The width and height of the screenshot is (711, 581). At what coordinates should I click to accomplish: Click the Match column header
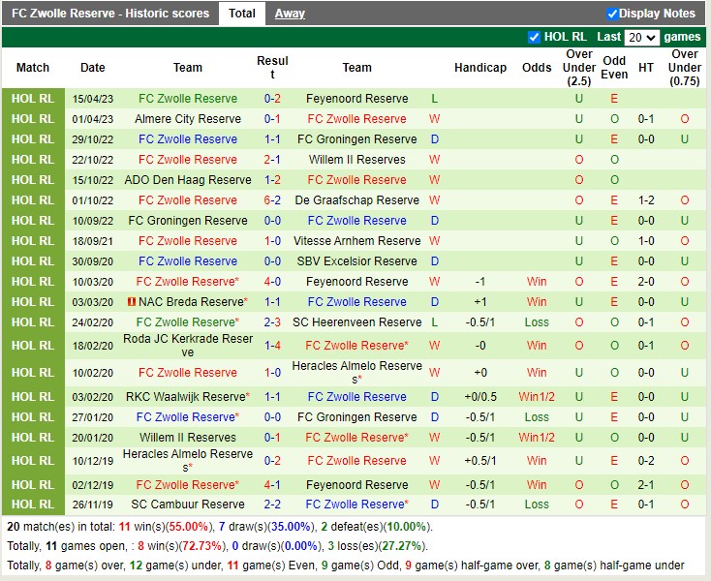click(33, 68)
